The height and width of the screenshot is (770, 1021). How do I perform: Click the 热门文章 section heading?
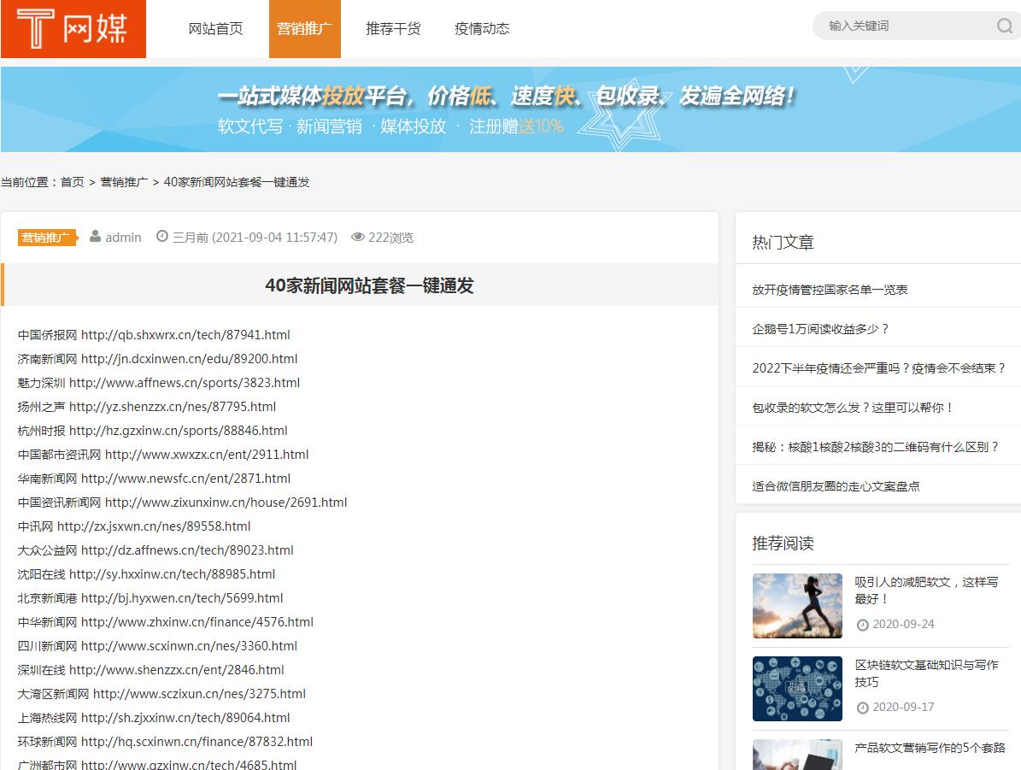783,243
